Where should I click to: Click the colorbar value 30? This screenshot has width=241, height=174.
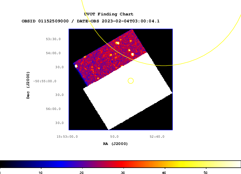click(x=123, y=173)
